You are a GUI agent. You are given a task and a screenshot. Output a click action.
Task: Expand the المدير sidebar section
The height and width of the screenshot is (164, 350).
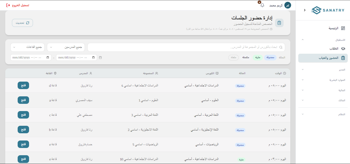pyautogui.click(x=323, y=70)
